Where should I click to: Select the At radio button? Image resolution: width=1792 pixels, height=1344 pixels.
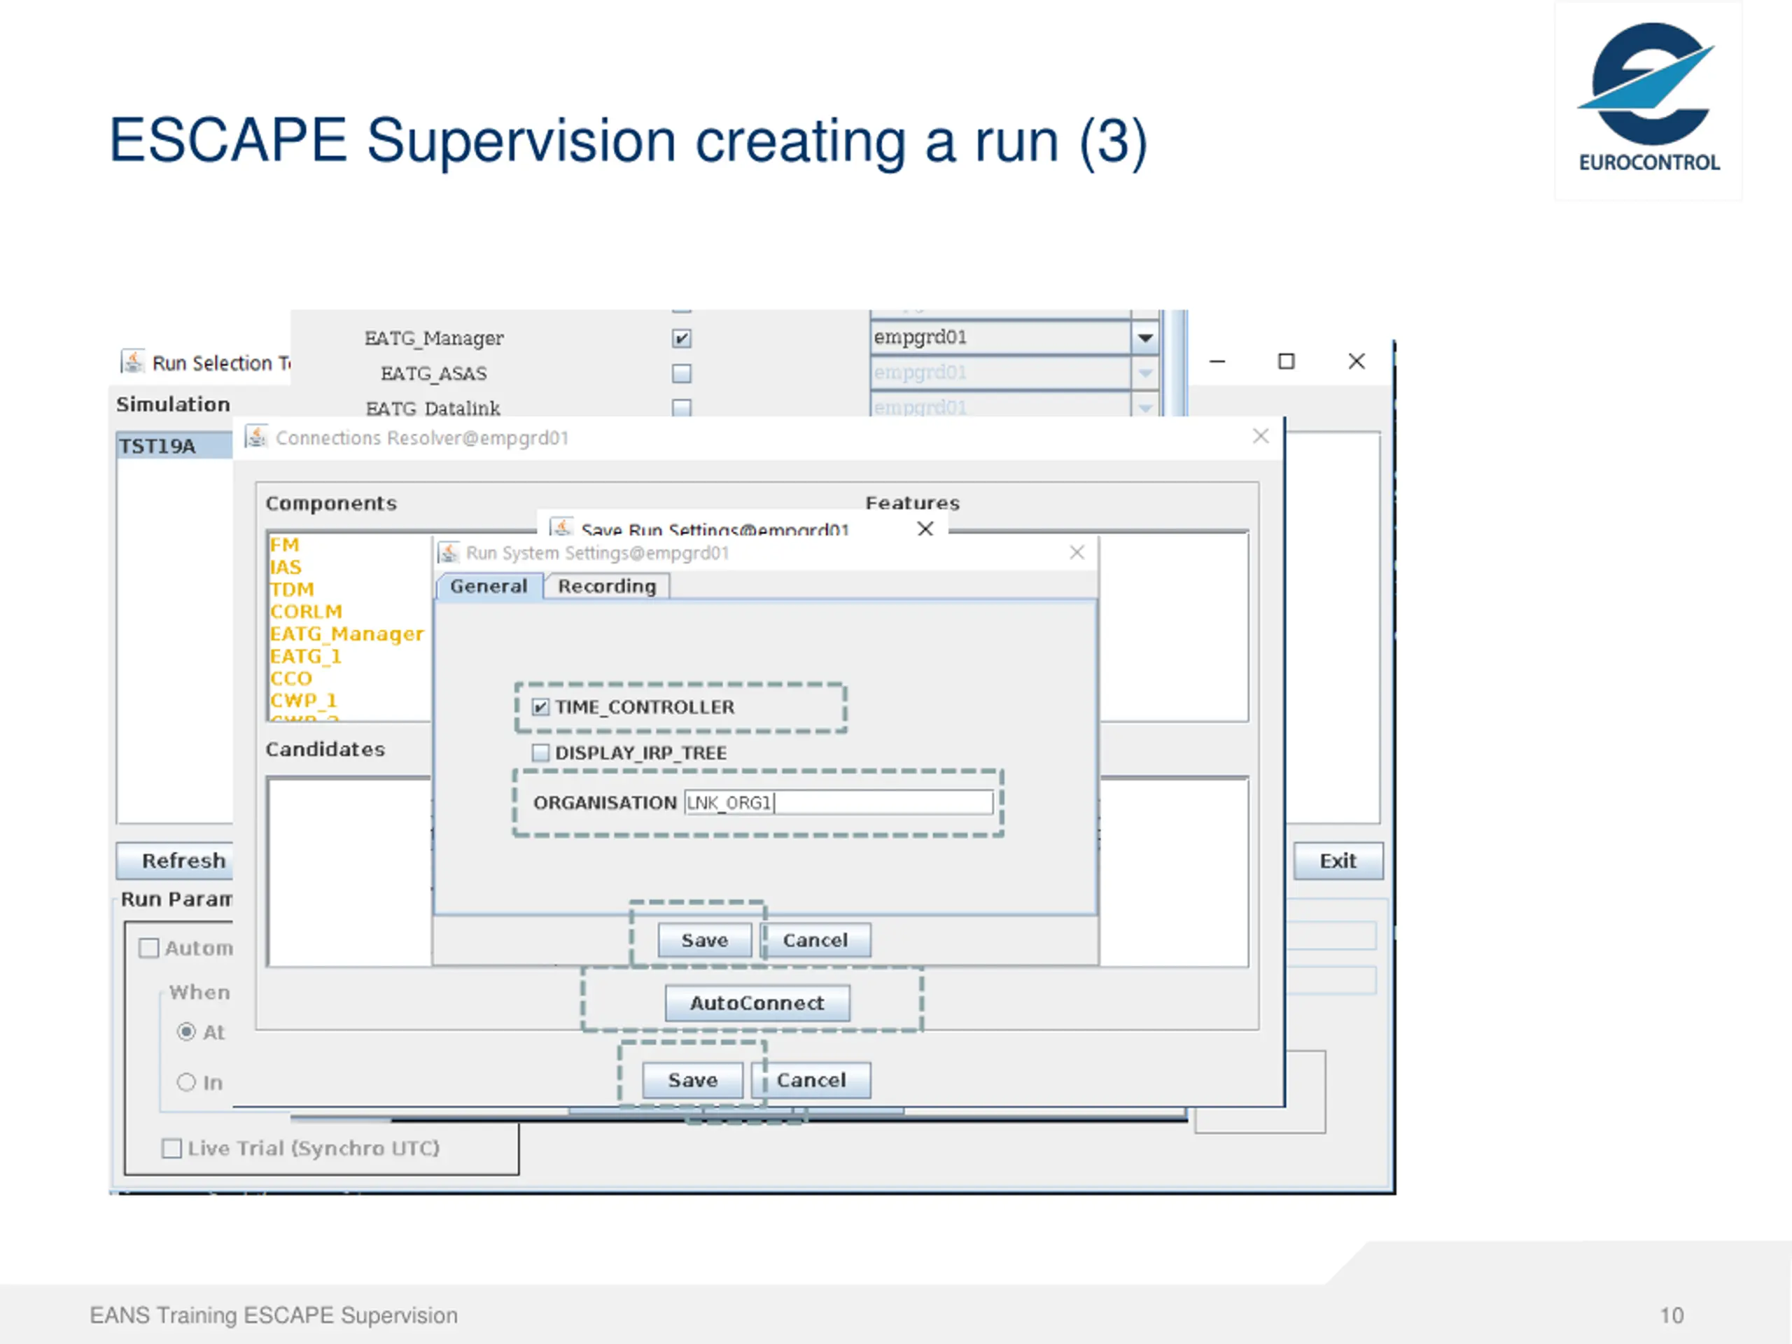coord(186,1031)
